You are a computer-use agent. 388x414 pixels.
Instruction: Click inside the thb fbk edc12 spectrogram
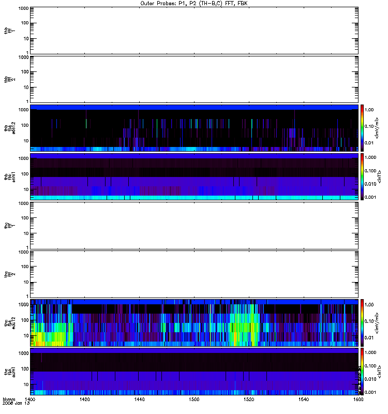[194, 128]
